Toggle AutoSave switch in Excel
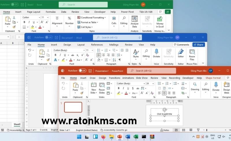This screenshot has height=141, width=231. coord(15,4)
